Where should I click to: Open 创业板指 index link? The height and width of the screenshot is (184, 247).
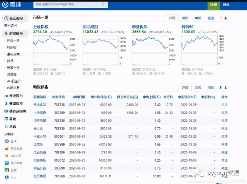pos(140,27)
